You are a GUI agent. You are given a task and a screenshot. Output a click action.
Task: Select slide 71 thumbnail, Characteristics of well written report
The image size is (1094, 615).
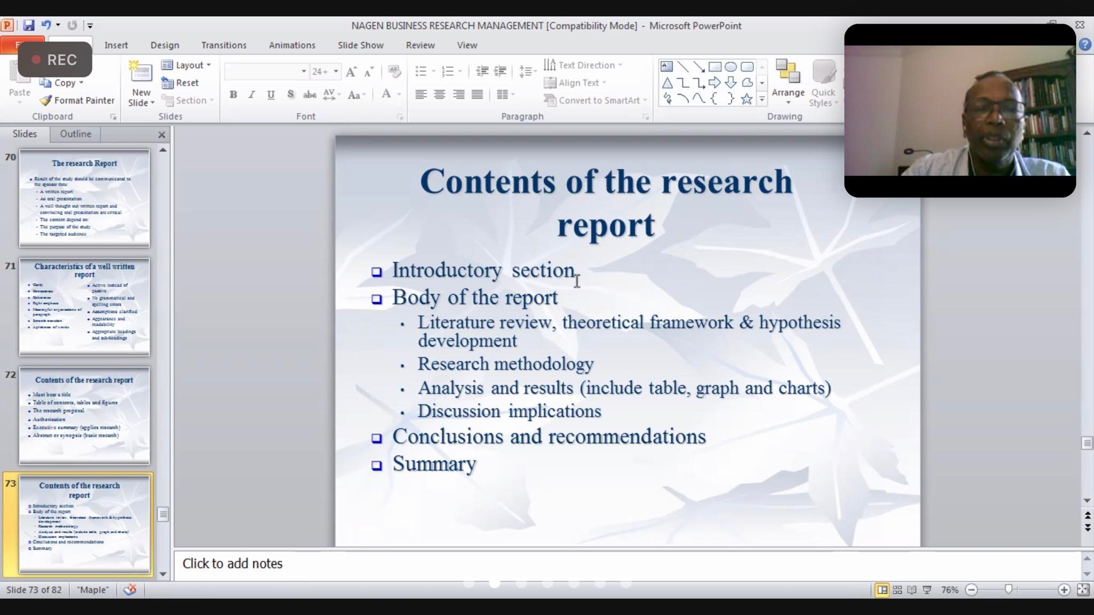[x=84, y=307]
